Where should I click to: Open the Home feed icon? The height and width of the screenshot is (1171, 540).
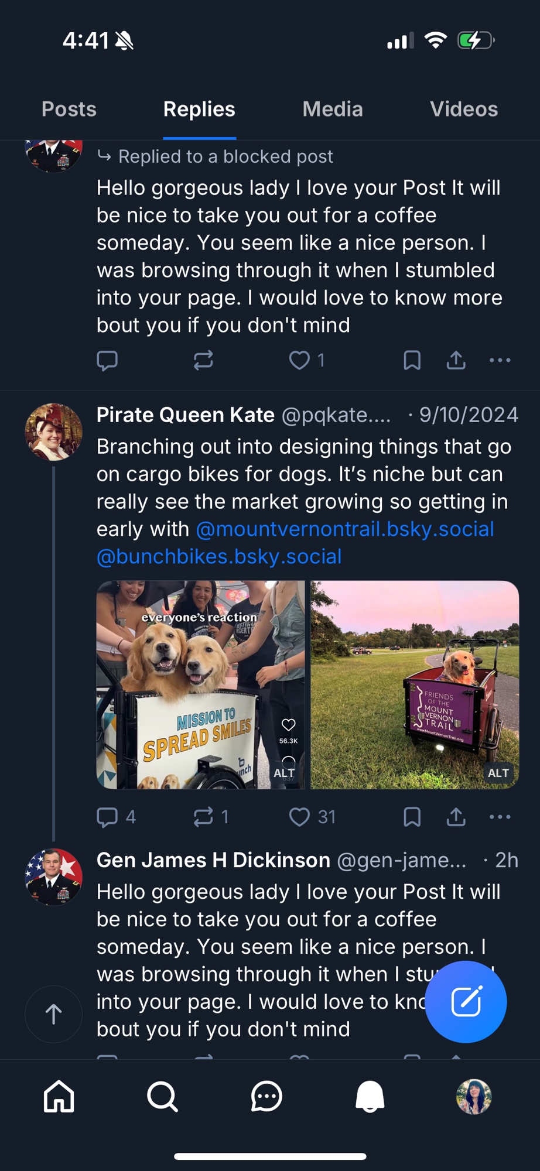pos(59,1096)
